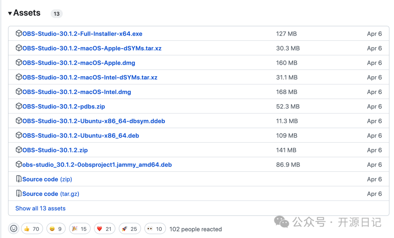The width and height of the screenshot is (394, 238).
Task: Download OBS-Studio-30.1.2-Ubuntu-x86_64.deb
Action: tap(81, 136)
